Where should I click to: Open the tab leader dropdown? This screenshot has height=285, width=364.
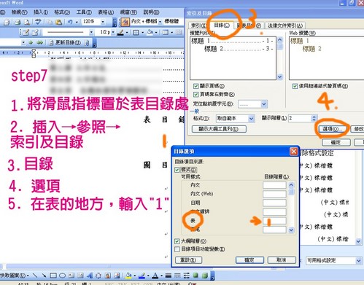(264, 104)
